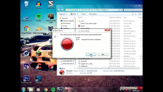Viewport: 163px width, 92px height.
Task: Open the Lanzador desktop shortcut
Action: [51, 67]
